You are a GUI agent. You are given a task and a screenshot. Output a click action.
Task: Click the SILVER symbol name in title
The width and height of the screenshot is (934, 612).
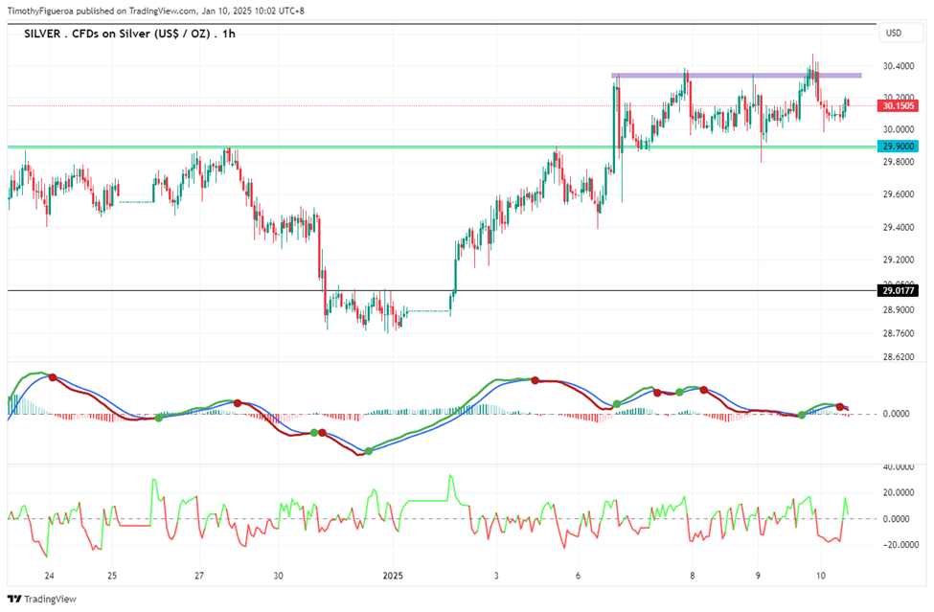pos(42,34)
